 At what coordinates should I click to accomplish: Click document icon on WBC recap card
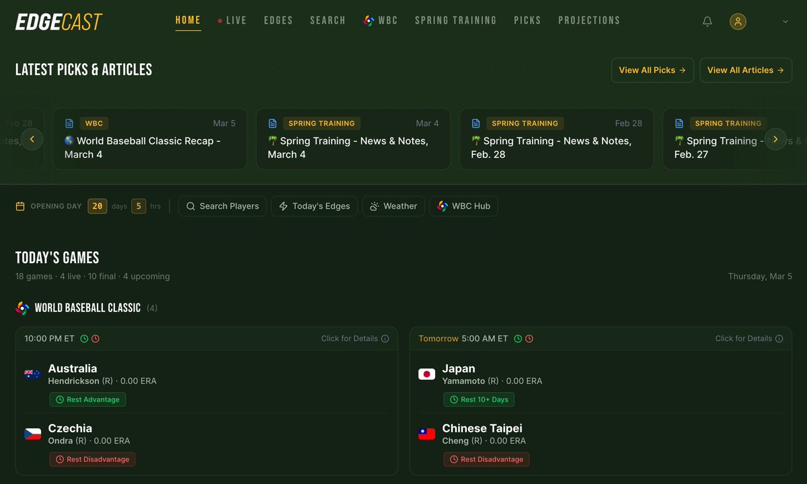point(69,124)
